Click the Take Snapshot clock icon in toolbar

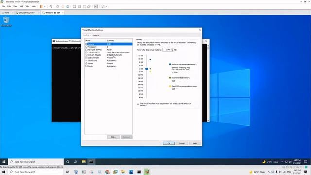click(58, 6)
